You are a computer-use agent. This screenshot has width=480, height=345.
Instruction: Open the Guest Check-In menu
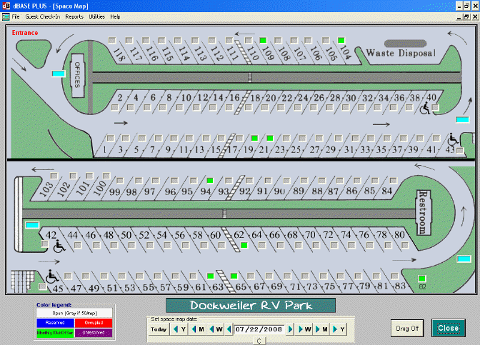pos(43,16)
